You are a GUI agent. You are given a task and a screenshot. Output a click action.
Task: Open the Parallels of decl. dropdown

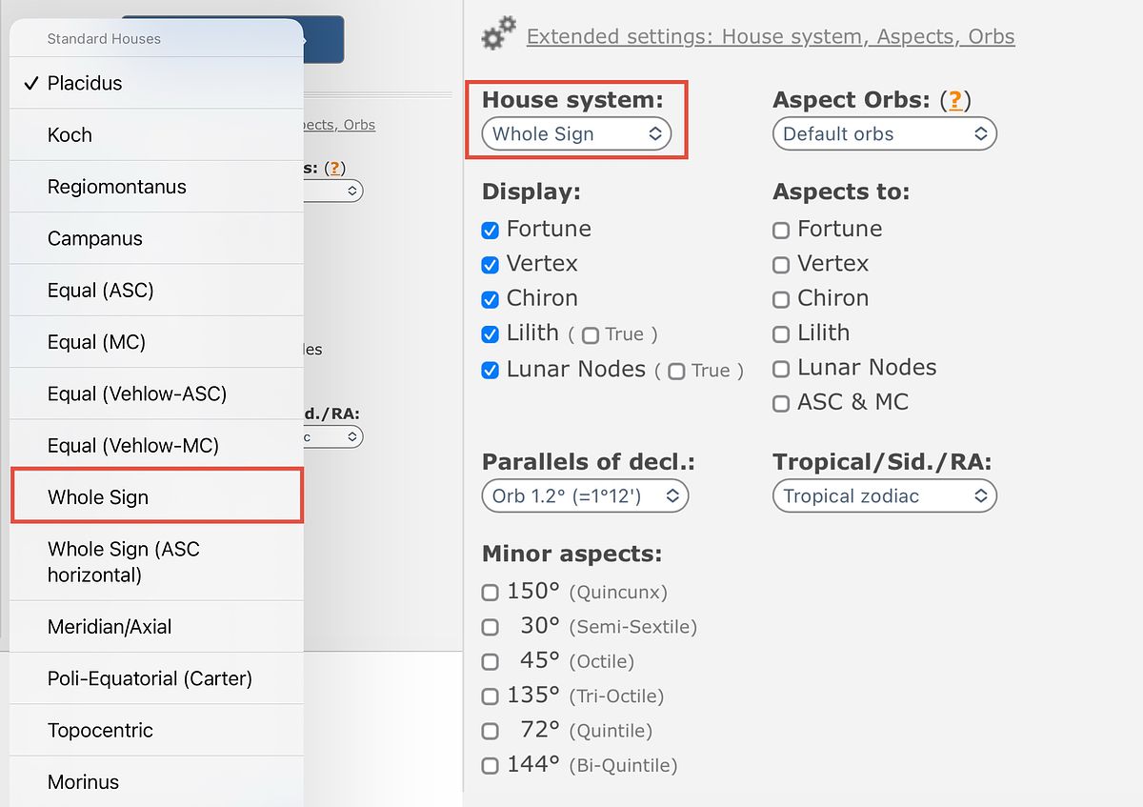tap(585, 496)
